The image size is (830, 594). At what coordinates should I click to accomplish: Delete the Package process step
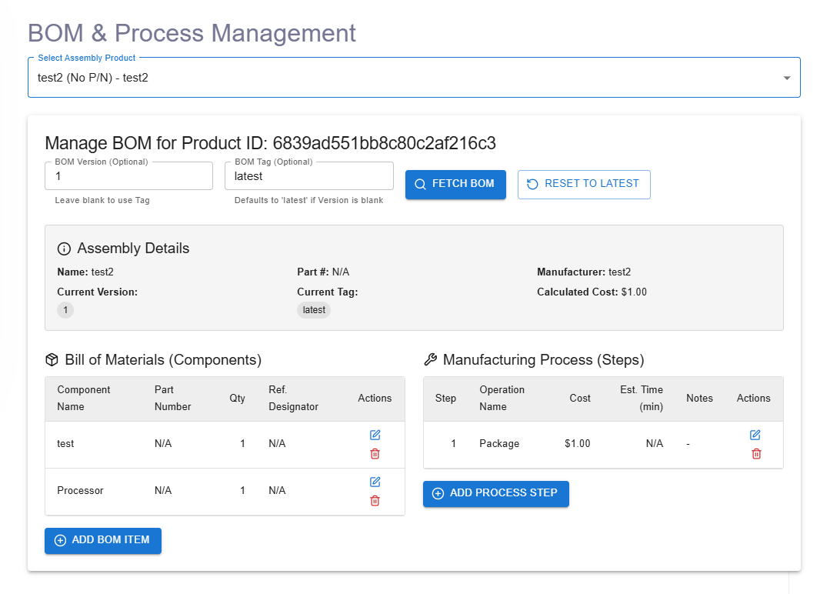click(756, 454)
